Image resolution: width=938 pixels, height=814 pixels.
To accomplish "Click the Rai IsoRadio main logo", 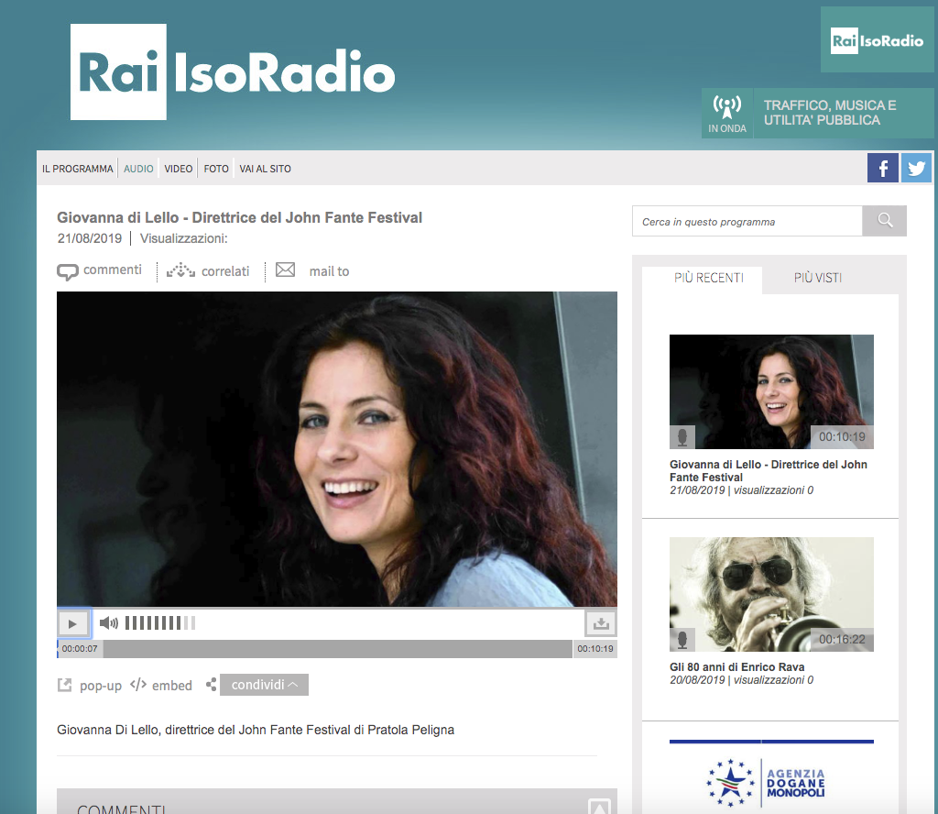I will 233,71.
